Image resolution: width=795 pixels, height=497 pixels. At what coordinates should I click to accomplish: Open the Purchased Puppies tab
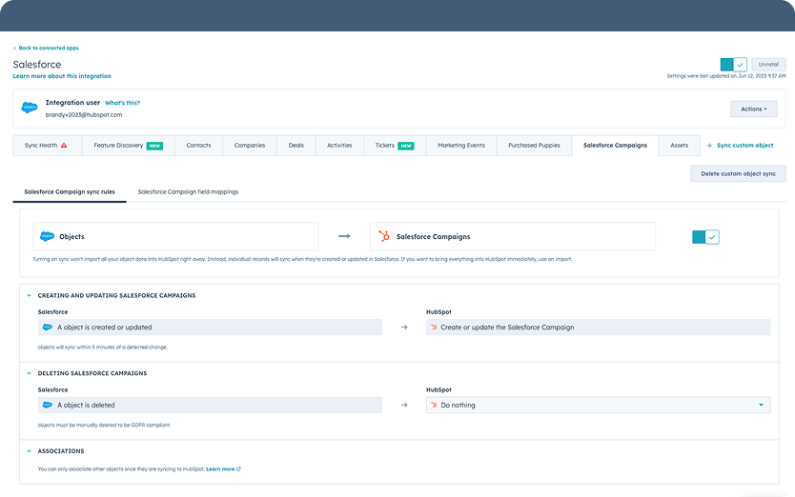tap(535, 146)
